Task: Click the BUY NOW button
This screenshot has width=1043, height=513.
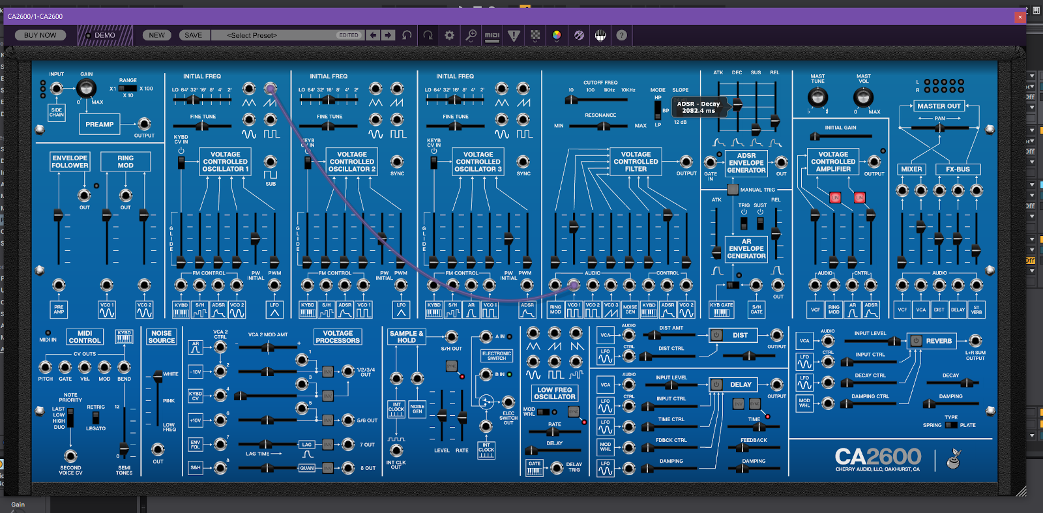Action: (x=40, y=35)
